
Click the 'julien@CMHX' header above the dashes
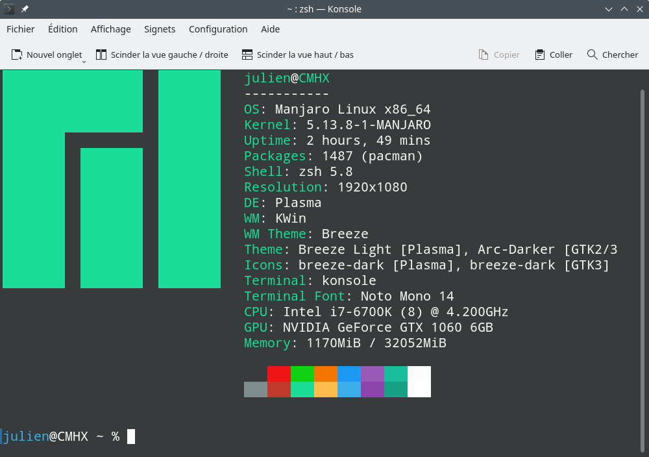(287, 79)
